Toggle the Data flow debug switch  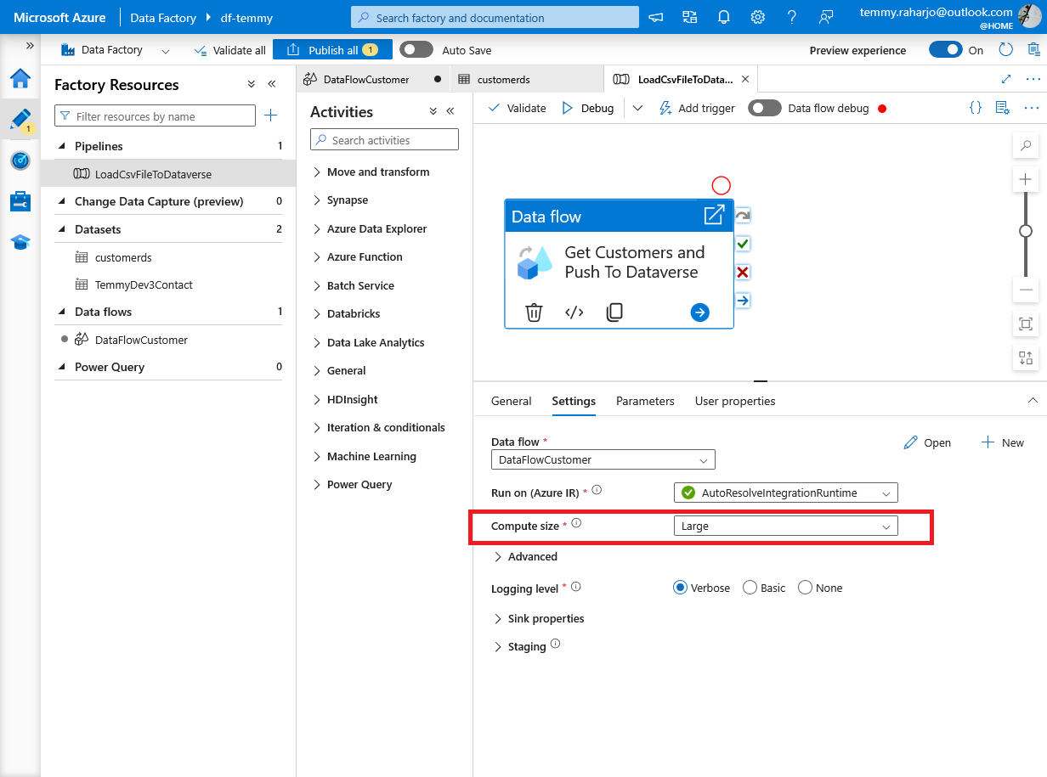click(765, 108)
